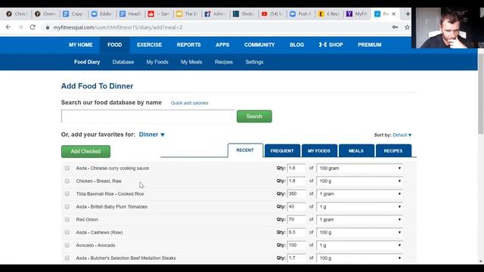Open unit dropdown for Chinese curry sauce
The height and width of the screenshot is (272, 484).
(x=360, y=168)
